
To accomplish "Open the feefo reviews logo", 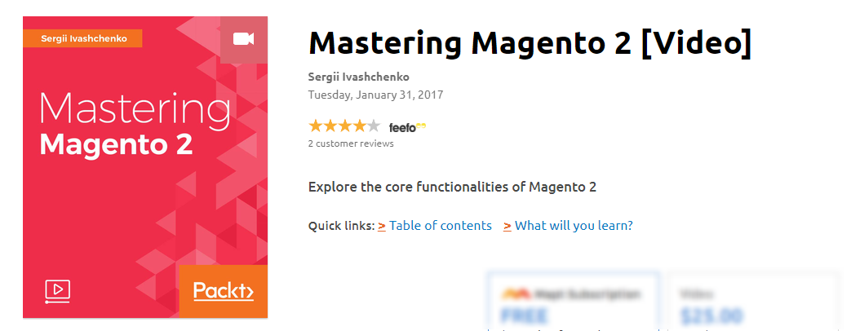I will click(408, 127).
